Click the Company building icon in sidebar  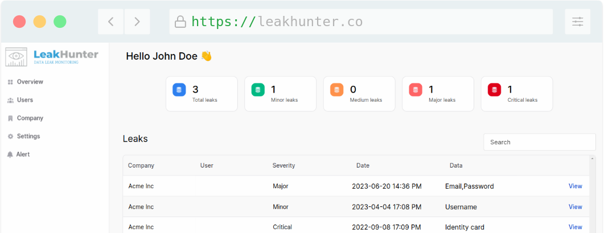[x=10, y=118]
